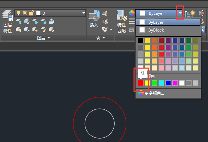The width and height of the screenshot is (208, 142).
Task: Select the Unisolate Layers icon
Action: point(27,29)
